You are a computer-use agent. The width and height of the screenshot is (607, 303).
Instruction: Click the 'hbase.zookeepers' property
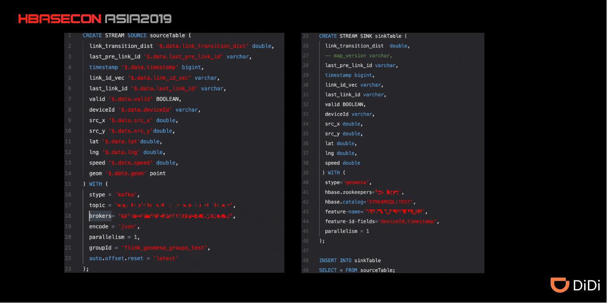(x=348, y=192)
